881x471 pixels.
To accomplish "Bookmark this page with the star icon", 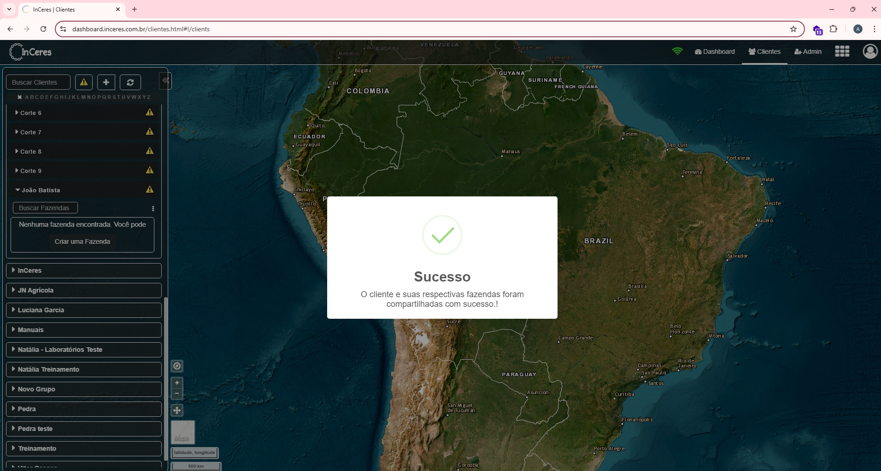I will (x=793, y=29).
